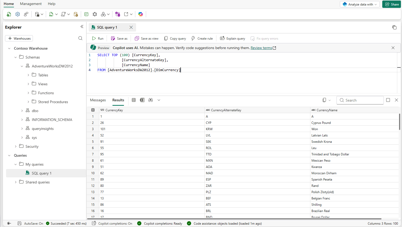Image resolution: width=402 pixels, height=227 pixels.
Task: Close the results pane
Action: [396, 100]
